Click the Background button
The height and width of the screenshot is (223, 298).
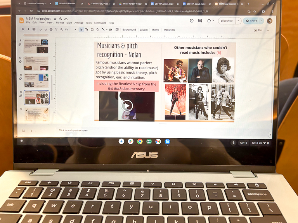pyautogui.click(x=129, y=30)
